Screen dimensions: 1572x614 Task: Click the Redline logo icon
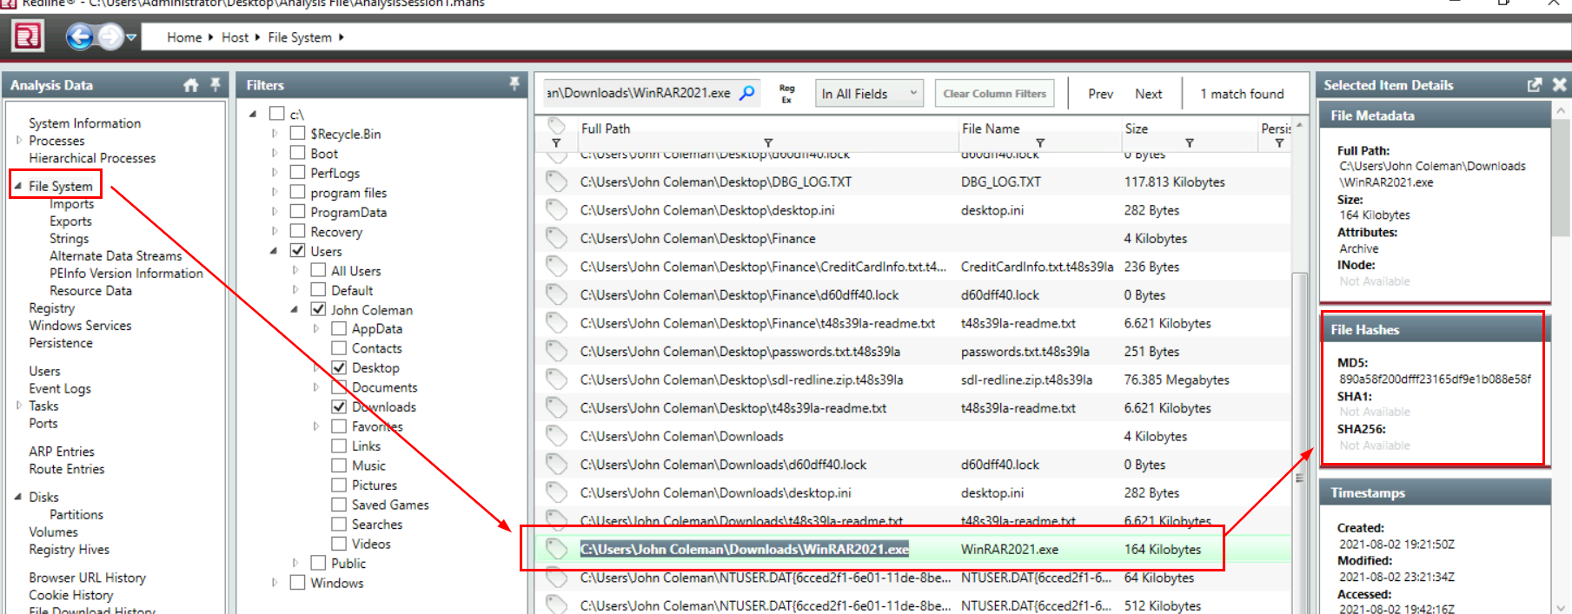click(27, 36)
